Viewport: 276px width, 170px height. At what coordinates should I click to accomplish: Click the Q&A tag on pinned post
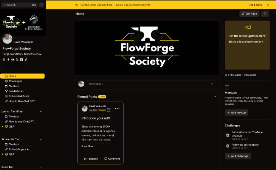93,110
